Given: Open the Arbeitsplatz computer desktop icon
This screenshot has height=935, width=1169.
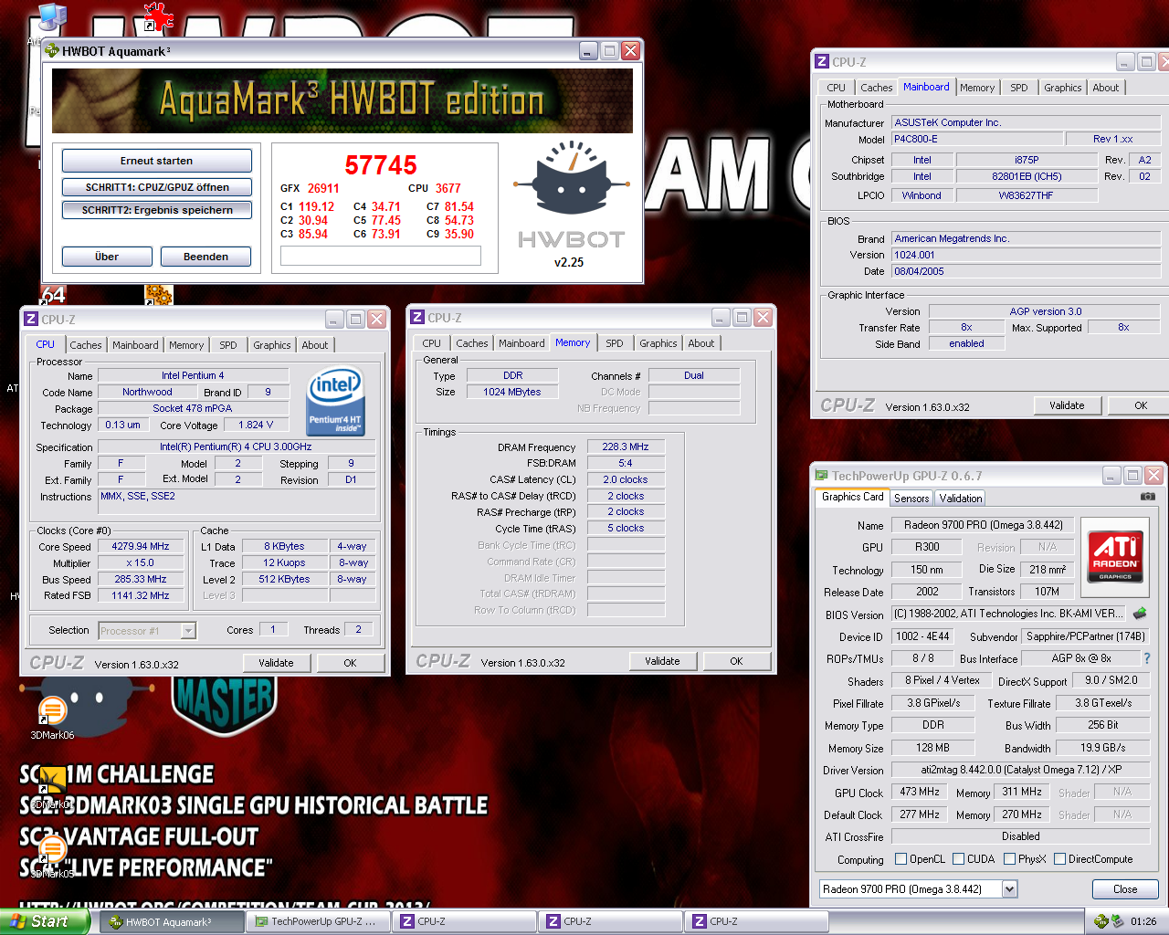Looking at the screenshot, I should [51, 17].
